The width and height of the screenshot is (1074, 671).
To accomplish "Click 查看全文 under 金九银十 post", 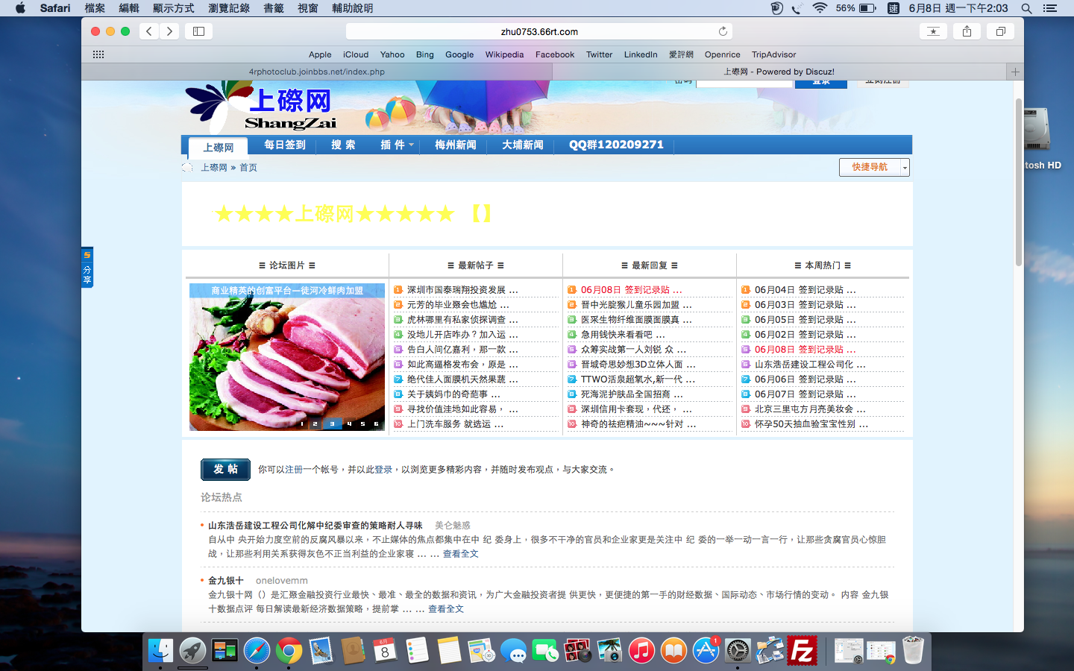I will [446, 609].
